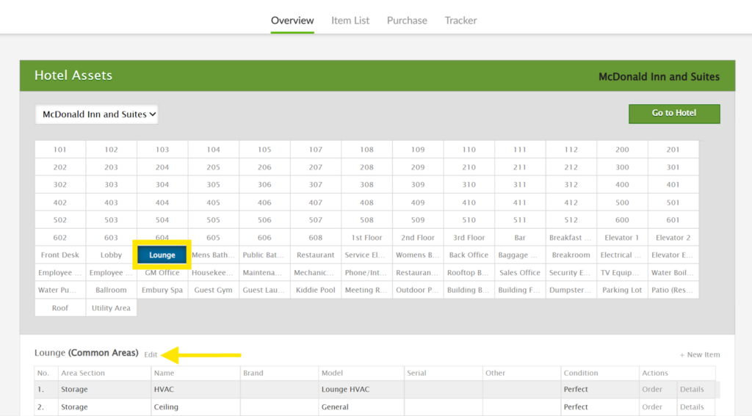Viewport: 752px width, 416px height.
Task: Select the Overview tab
Action: 292,21
